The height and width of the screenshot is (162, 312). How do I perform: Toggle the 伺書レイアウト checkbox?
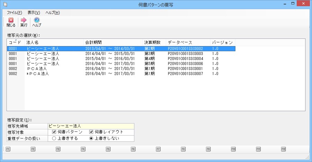click(x=92, y=132)
